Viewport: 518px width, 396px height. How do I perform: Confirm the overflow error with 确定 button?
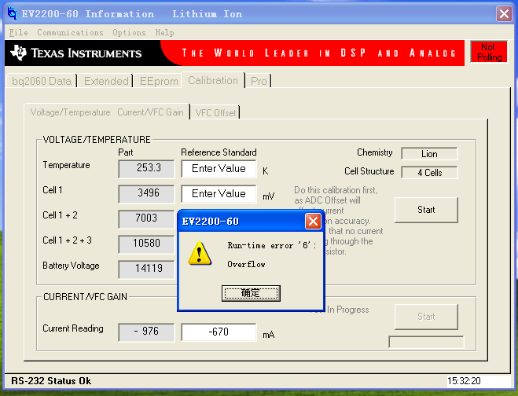(251, 293)
